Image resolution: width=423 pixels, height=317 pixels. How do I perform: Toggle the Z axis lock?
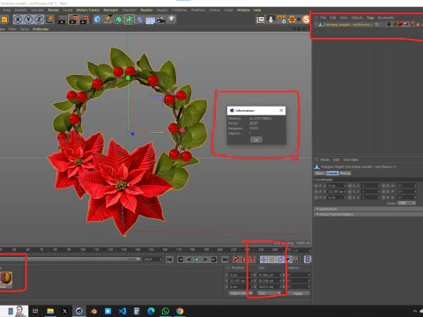point(39,19)
